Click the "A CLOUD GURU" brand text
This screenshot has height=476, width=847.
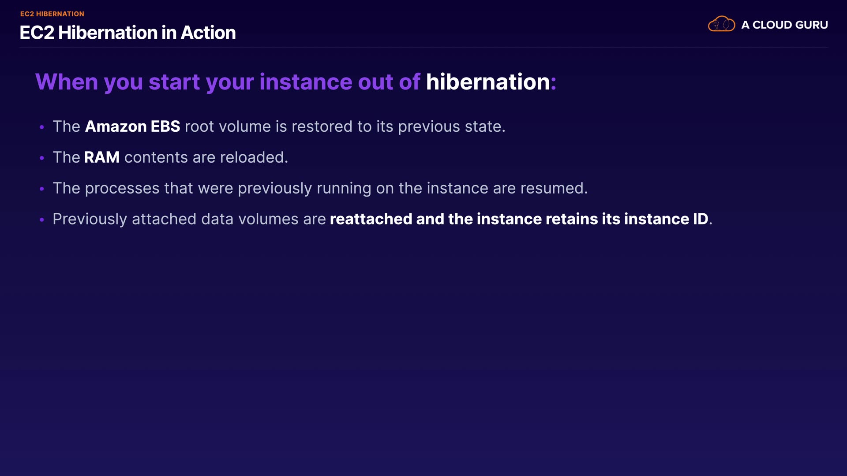pyautogui.click(x=784, y=25)
